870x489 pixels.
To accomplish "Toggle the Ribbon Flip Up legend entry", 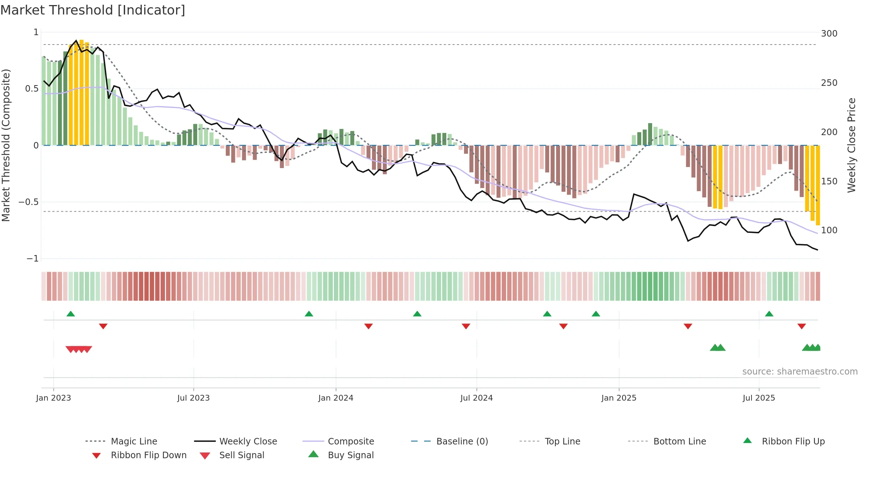I will [x=784, y=441].
